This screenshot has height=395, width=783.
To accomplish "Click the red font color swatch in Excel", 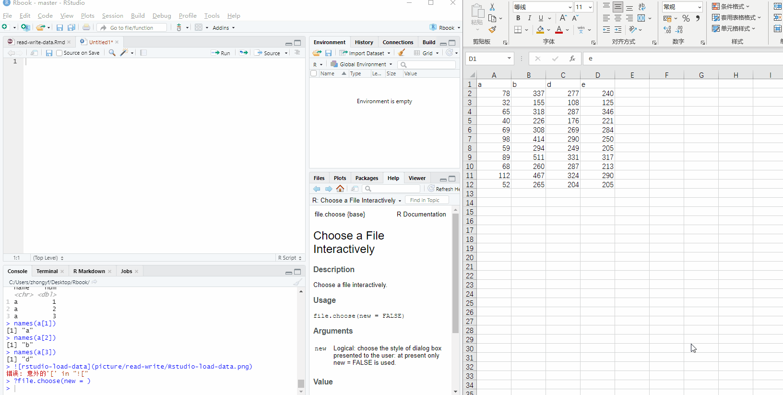I will click(559, 30).
